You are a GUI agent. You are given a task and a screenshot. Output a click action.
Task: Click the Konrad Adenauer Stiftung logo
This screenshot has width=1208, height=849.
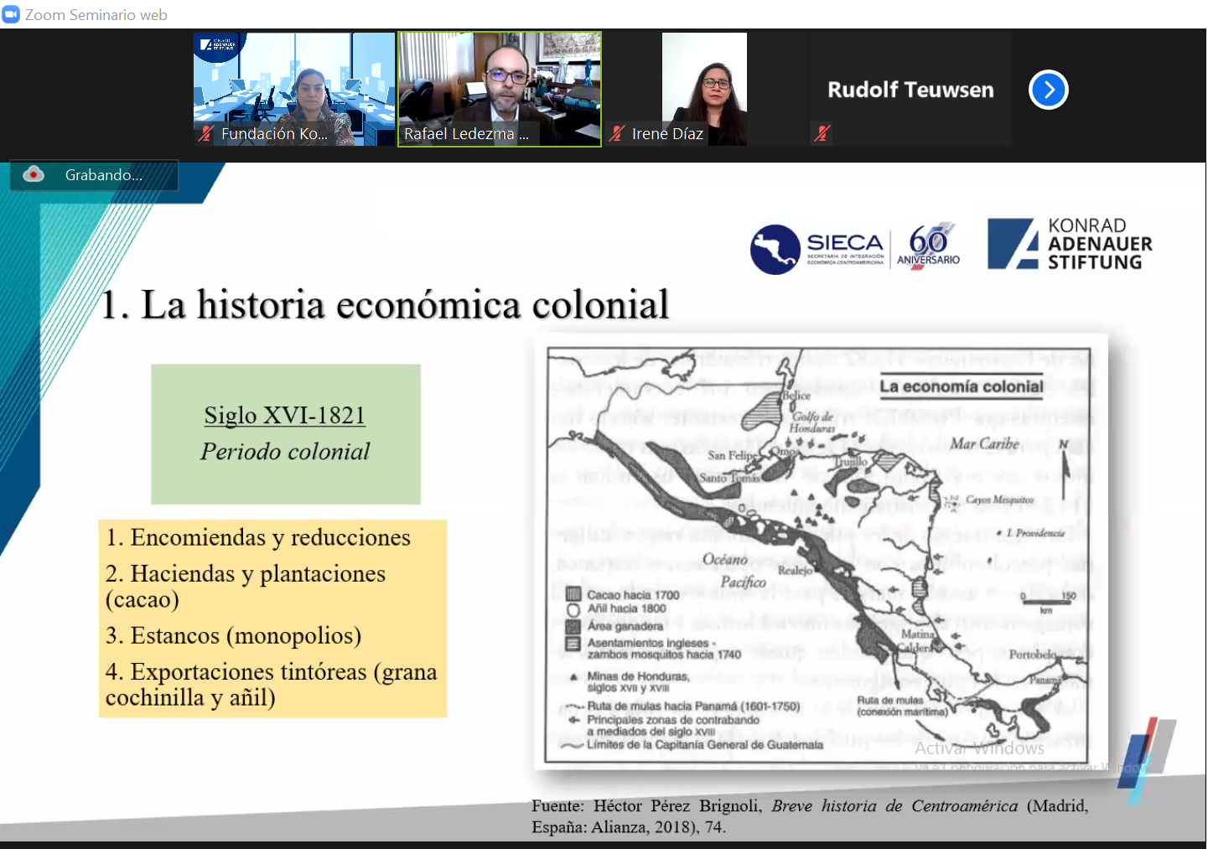(x=1070, y=244)
